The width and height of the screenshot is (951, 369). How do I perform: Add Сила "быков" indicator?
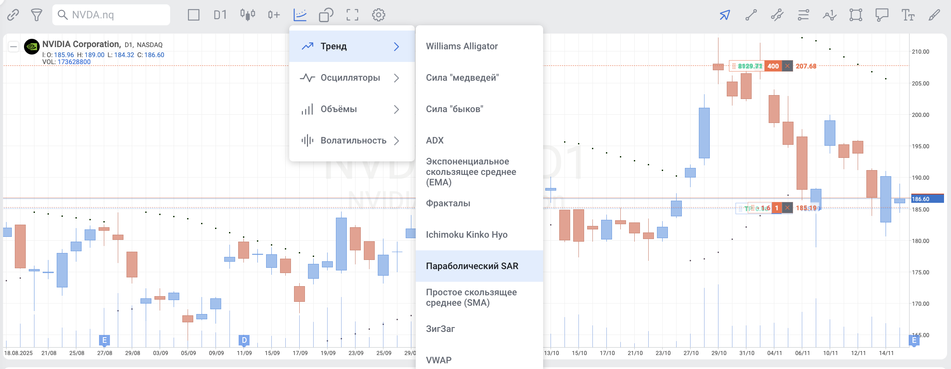(x=479, y=109)
